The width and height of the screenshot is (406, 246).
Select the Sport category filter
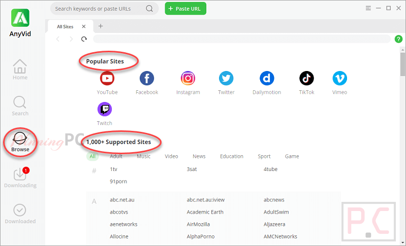tap(264, 156)
